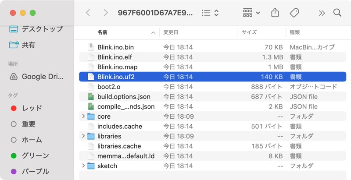Show more toolbar items chevron

tap(322, 13)
